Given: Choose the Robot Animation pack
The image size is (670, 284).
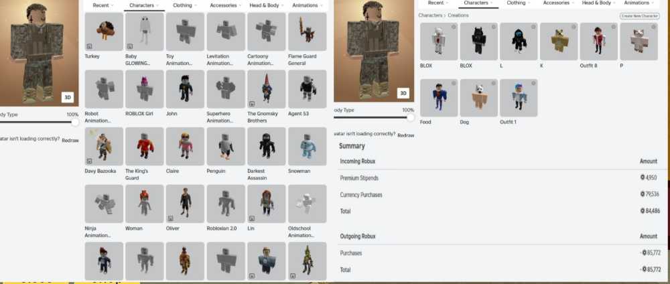Looking at the screenshot, I should (104, 89).
